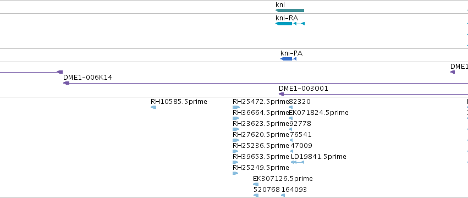
Task: Select the EK307126.5prime EST glyph
Action: (256, 184)
